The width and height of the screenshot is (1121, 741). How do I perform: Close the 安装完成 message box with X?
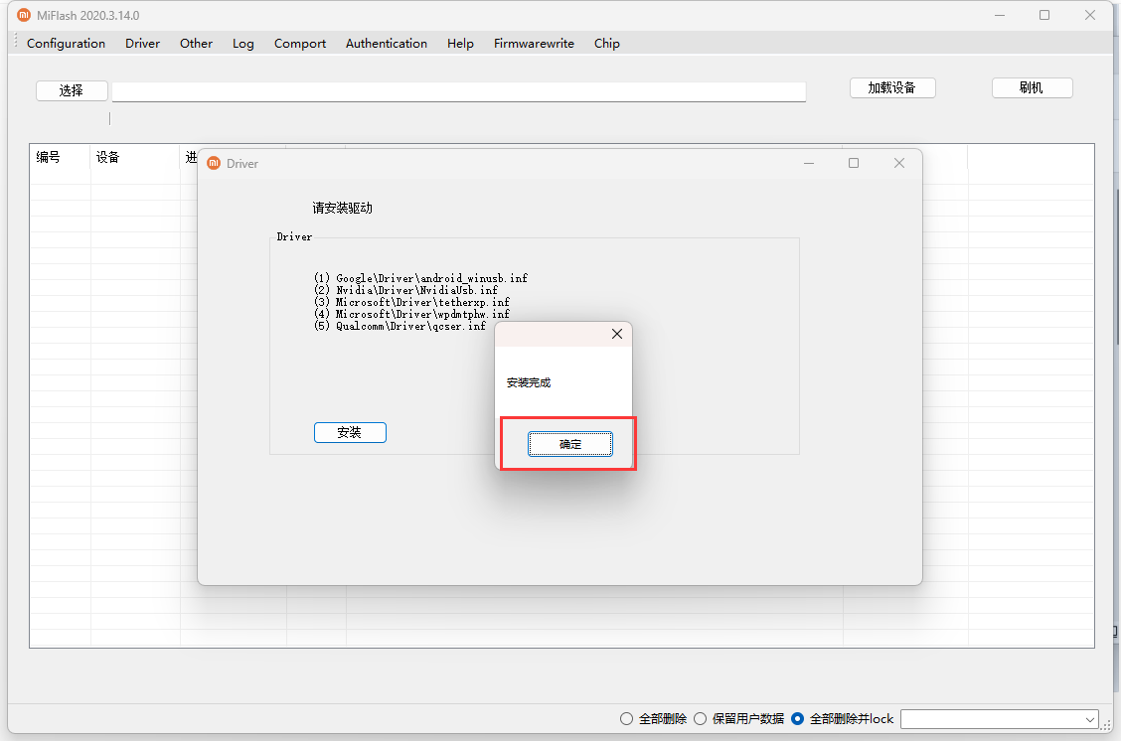pos(617,334)
